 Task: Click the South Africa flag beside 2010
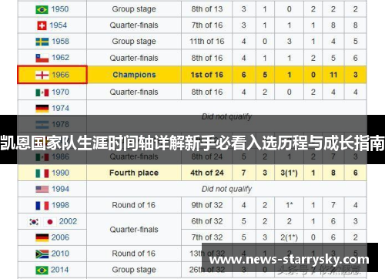[42, 254]
